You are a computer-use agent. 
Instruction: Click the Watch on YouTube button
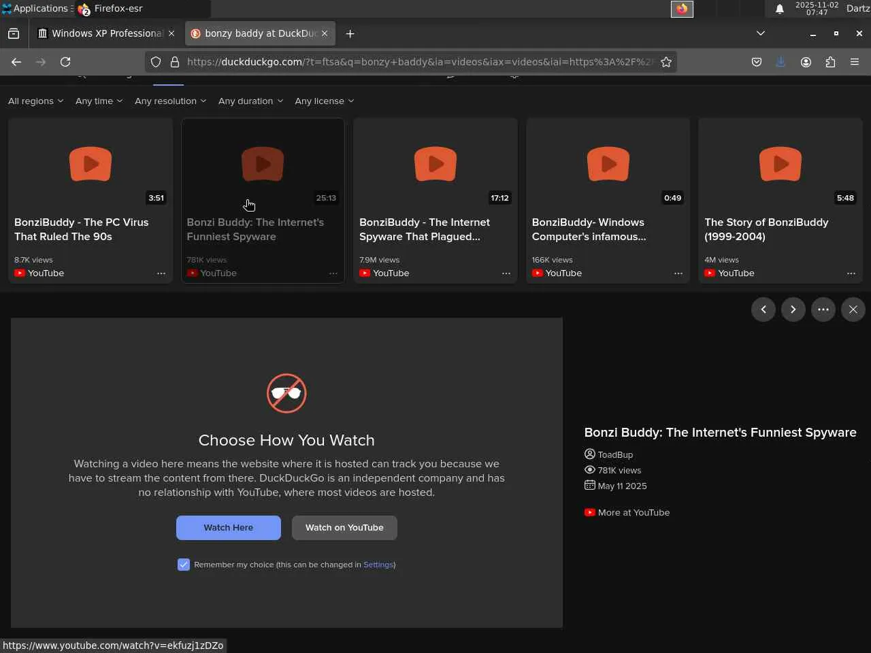point(344,528)
